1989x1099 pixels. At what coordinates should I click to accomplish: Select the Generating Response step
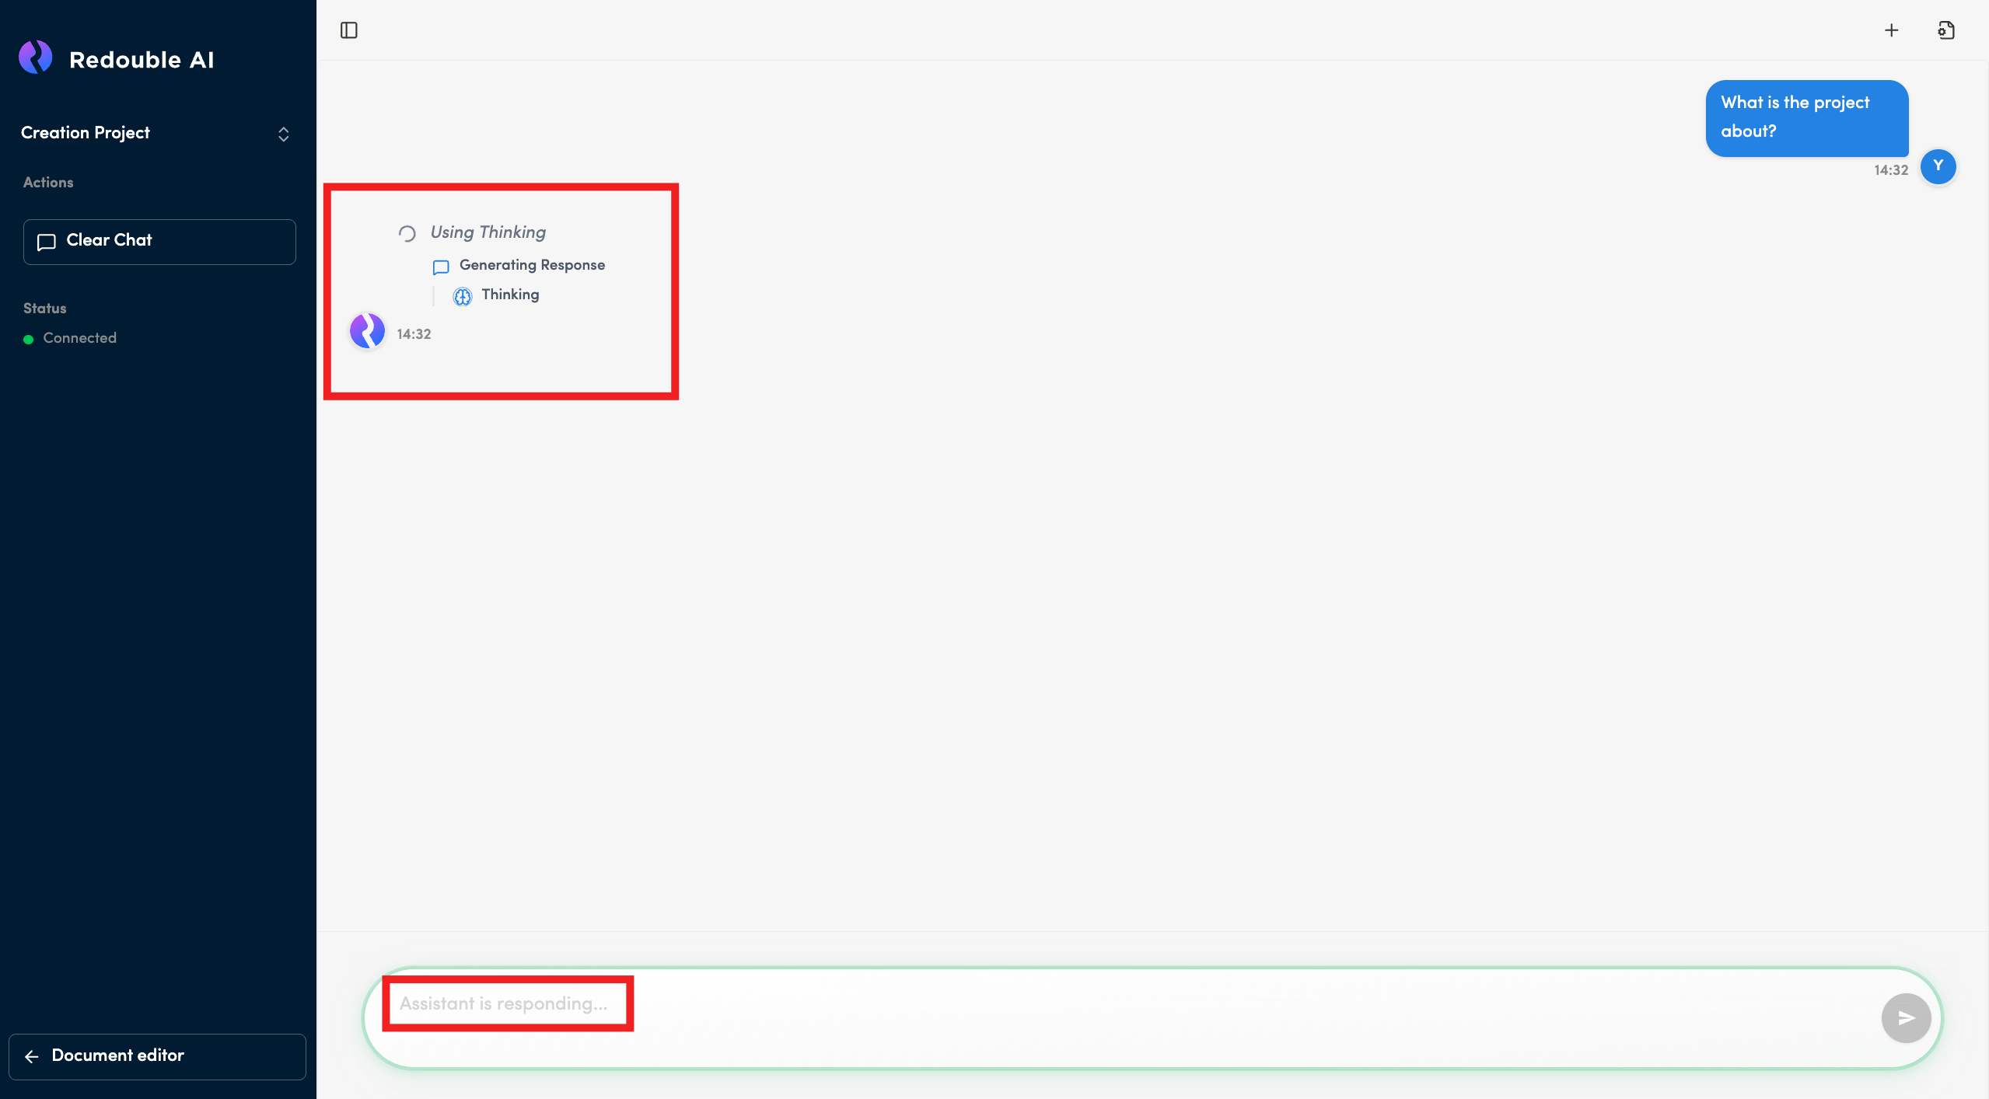pos(532,265)
